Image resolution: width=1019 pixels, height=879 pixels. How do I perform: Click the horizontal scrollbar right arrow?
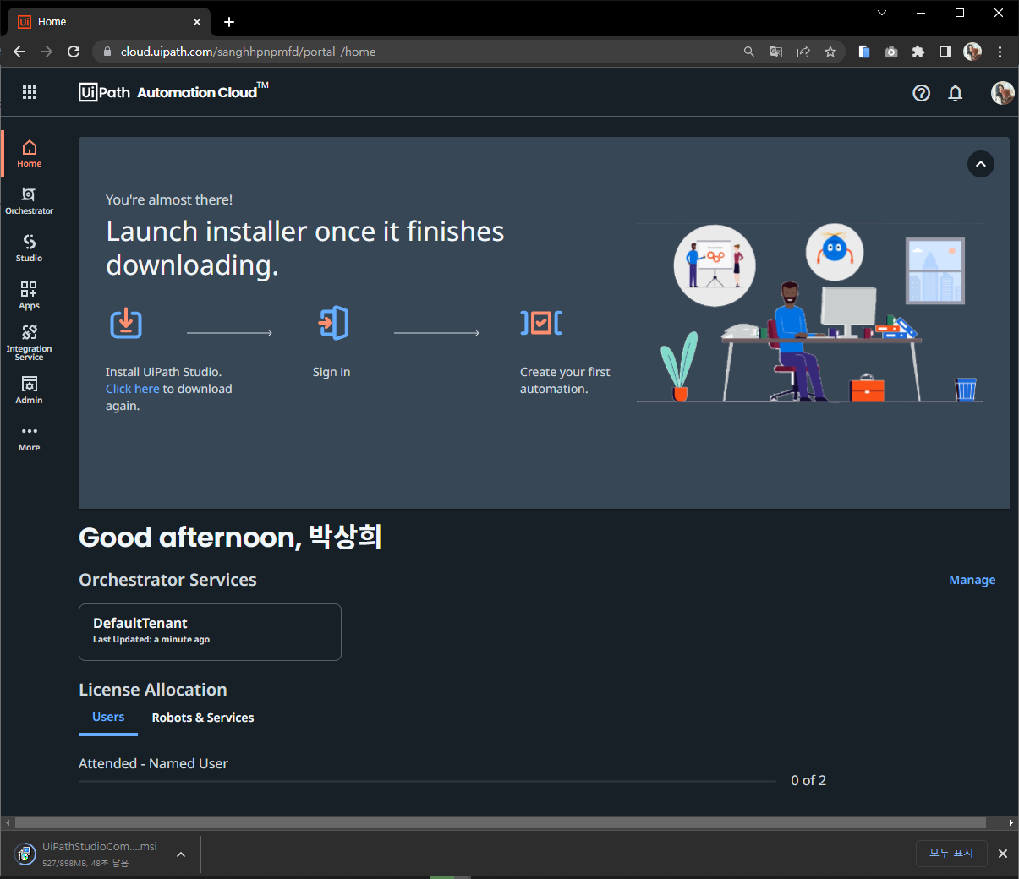point(1011,822)
